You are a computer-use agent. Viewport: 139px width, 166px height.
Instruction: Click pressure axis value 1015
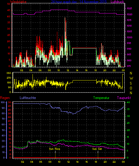coord(129,20)
